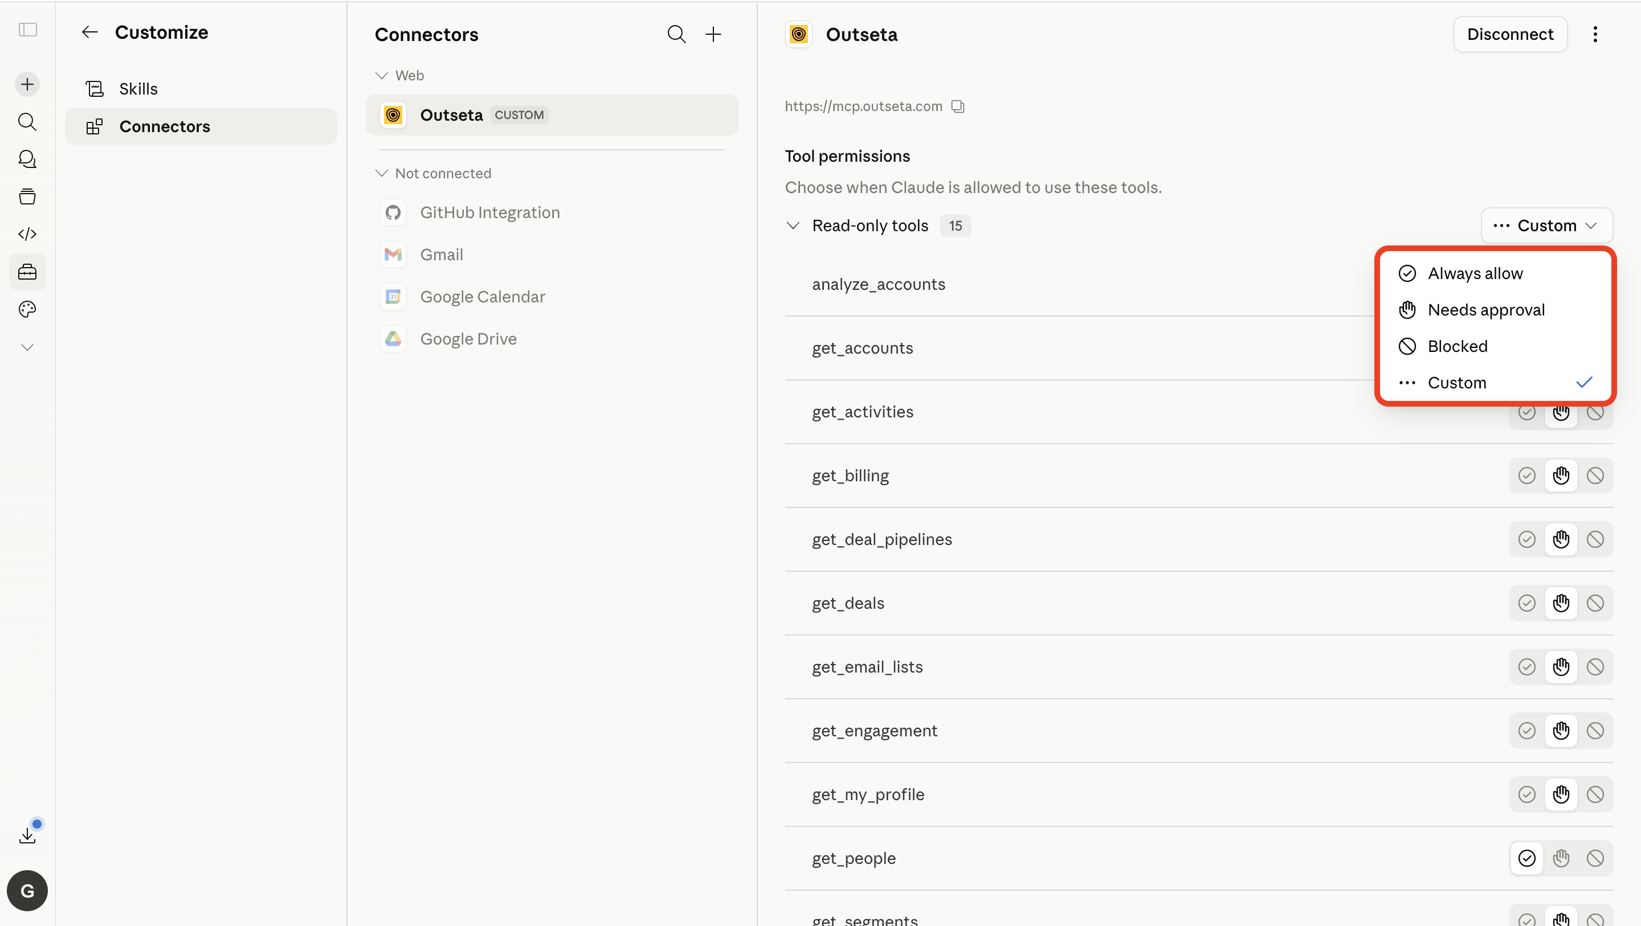Viewport: 1641px width, 926px height.
Task: Set get_deals to always allow
Action: (1527, 603)
